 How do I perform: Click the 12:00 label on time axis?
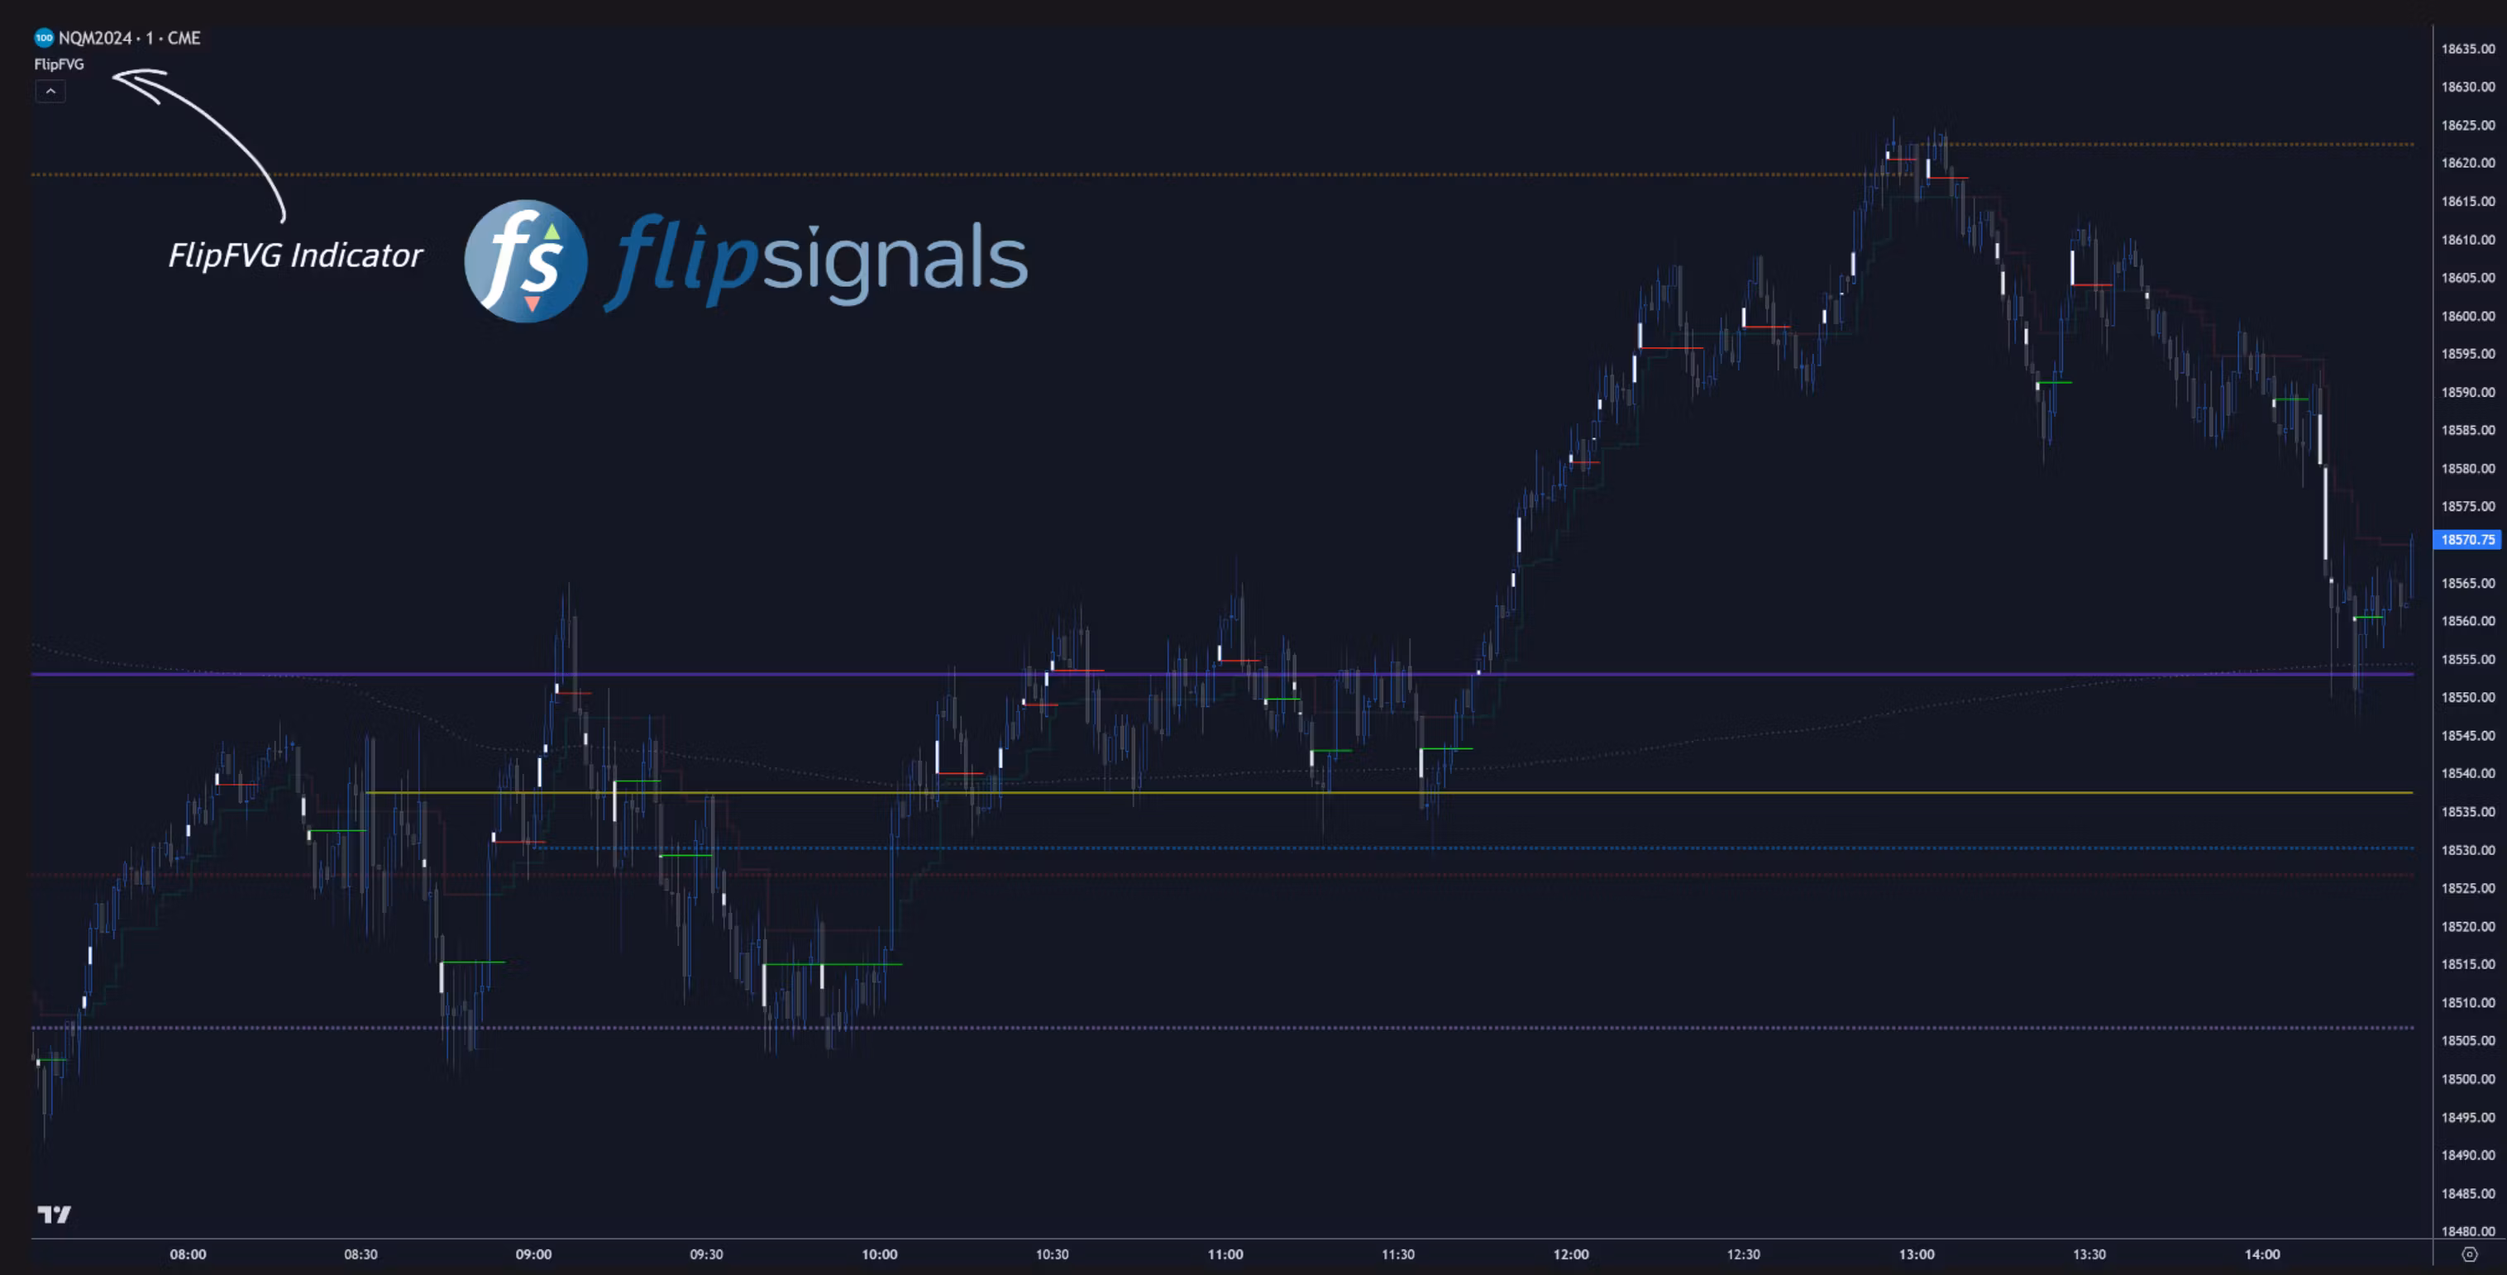tap(1571, 1254)
